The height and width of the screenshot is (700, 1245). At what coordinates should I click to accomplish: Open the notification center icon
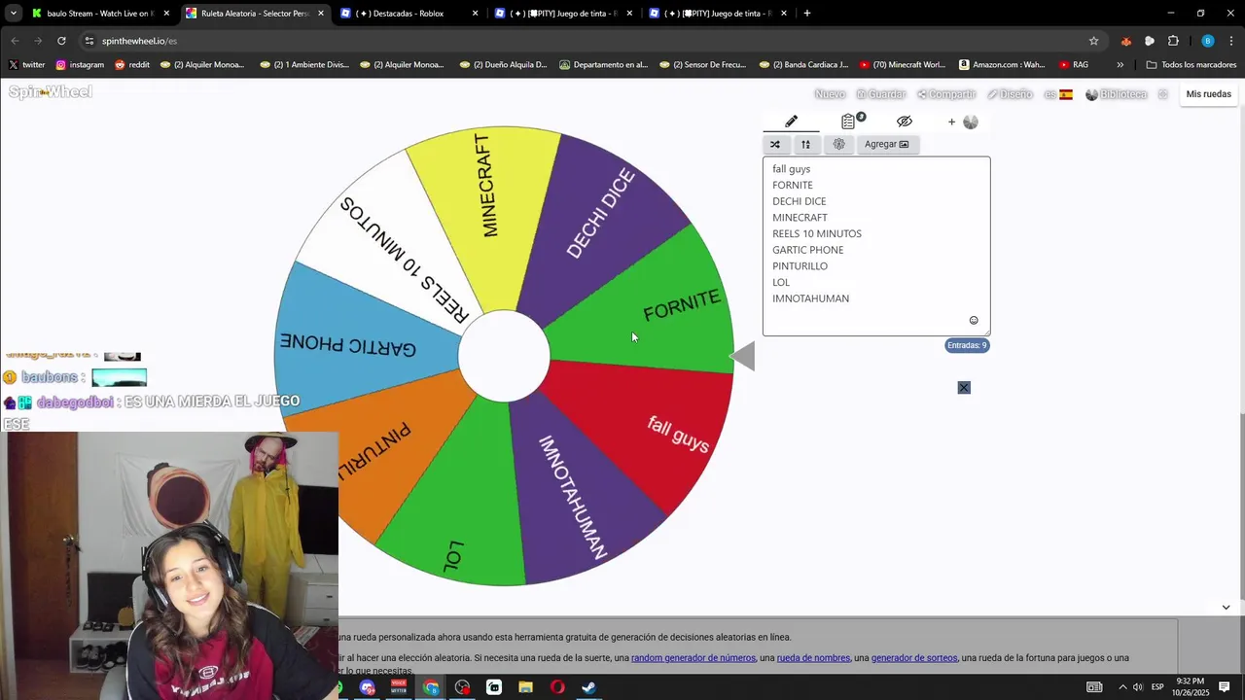click(x=1225, y=687)
